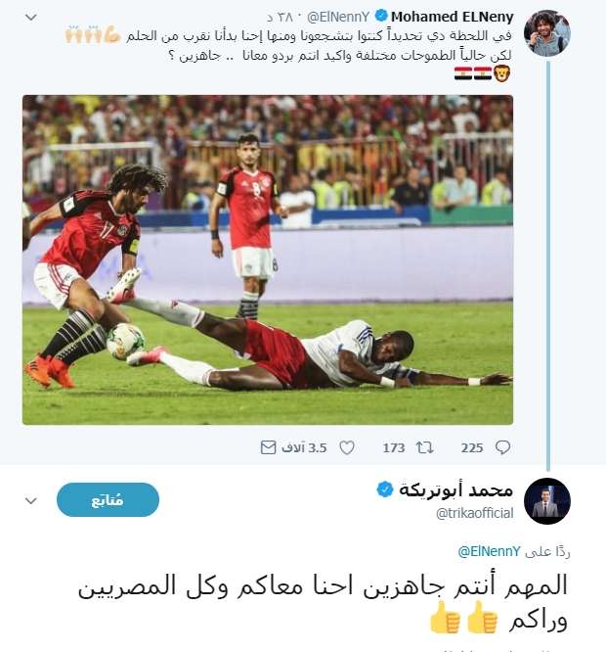Click the Mohamed ELNeny display name
Viewport: 606px width, 652px height.
tap(453, 17)
